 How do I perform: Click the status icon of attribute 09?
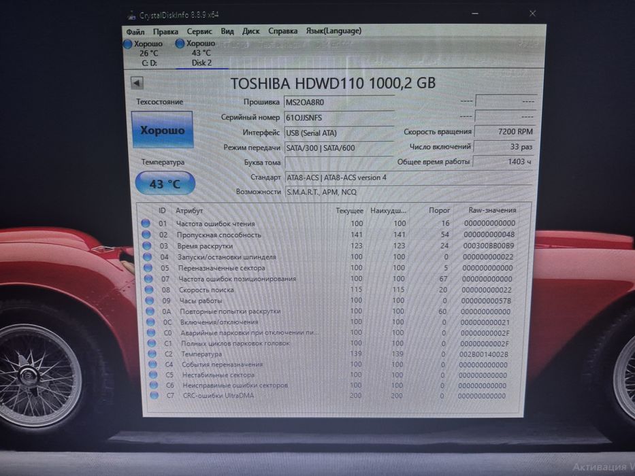pos(150,301)
